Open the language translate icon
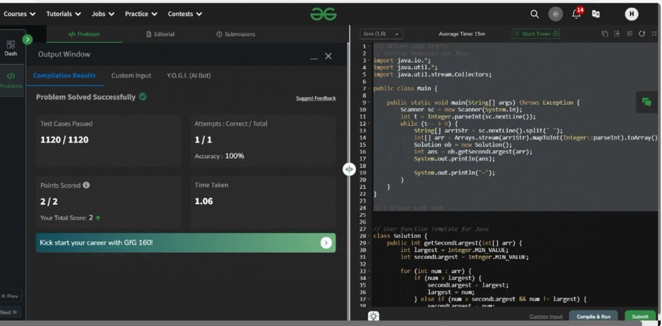Viewport: 662px width, 326px height. [x=596, y=14]
